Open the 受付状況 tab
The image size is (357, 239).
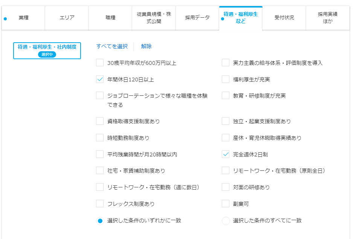point(284,18)
